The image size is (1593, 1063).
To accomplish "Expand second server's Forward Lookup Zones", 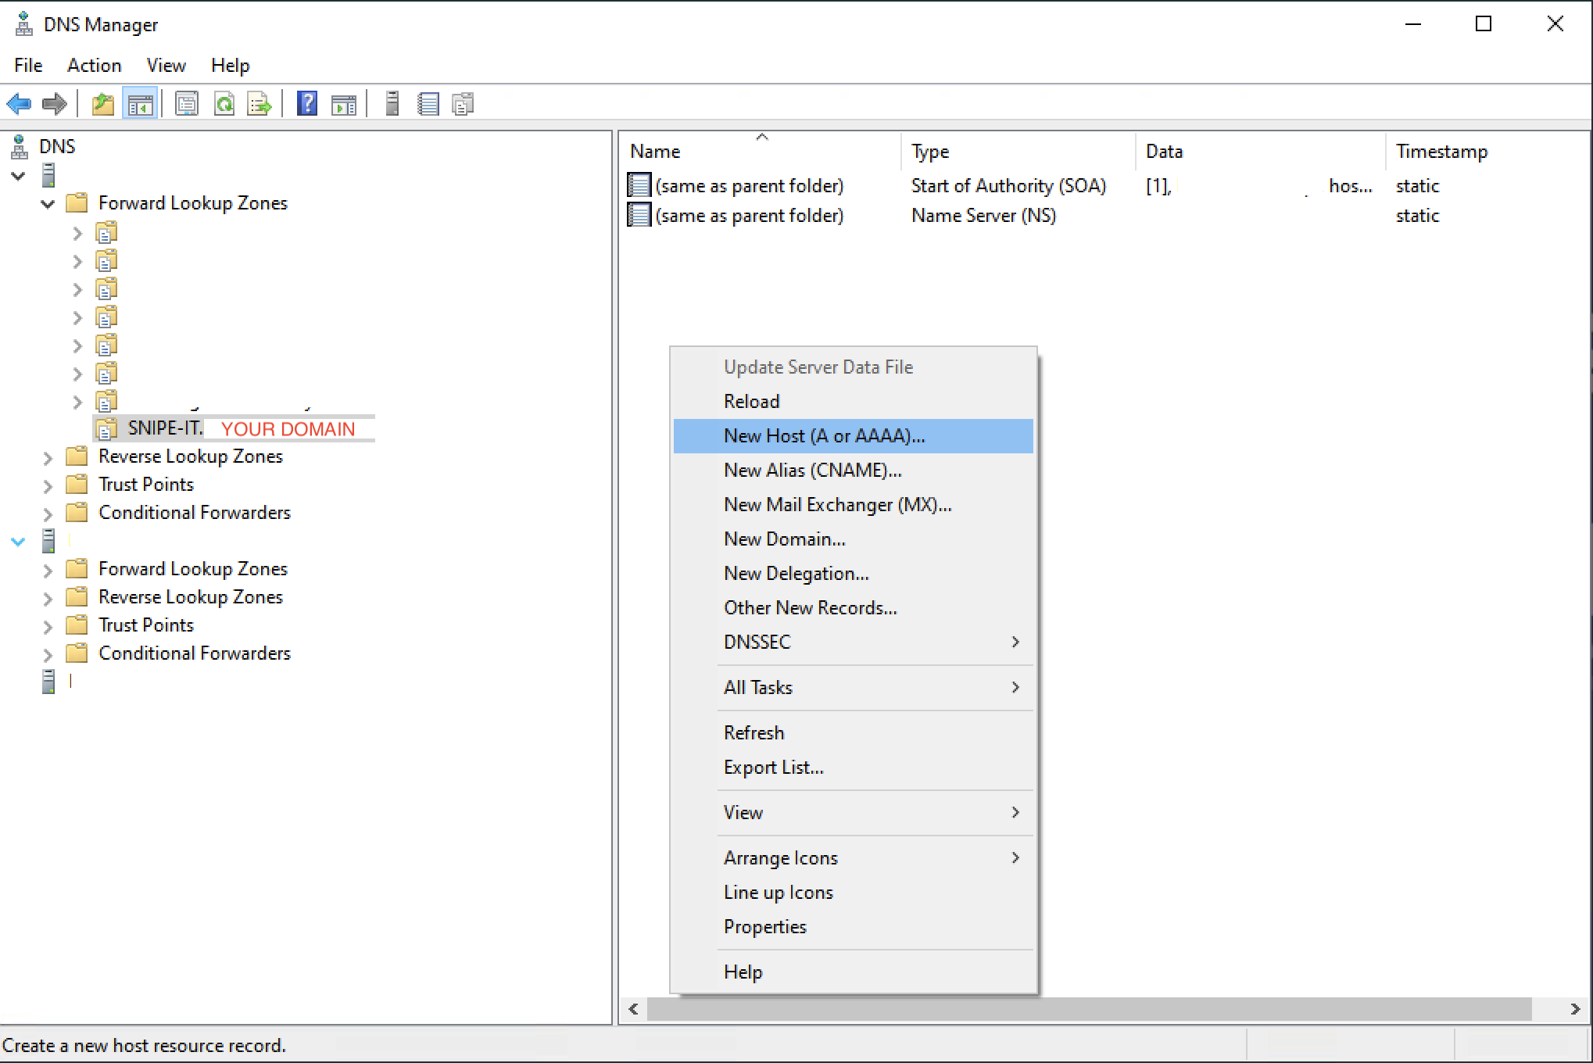I will click(48, 570).
